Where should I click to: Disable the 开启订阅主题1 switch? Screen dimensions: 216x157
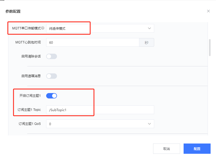52,95
